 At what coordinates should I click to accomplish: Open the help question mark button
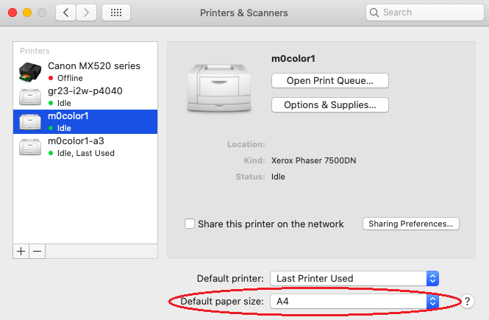[467, 302]
